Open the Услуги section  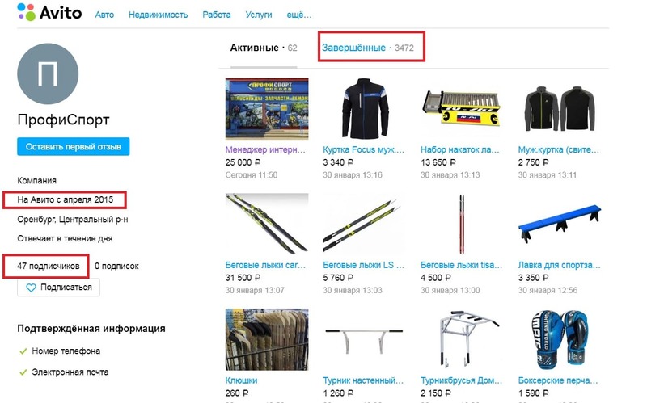pyautogui.click(x=259, y=15)
